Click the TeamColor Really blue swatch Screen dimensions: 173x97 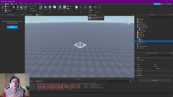[x=155, y=68]
